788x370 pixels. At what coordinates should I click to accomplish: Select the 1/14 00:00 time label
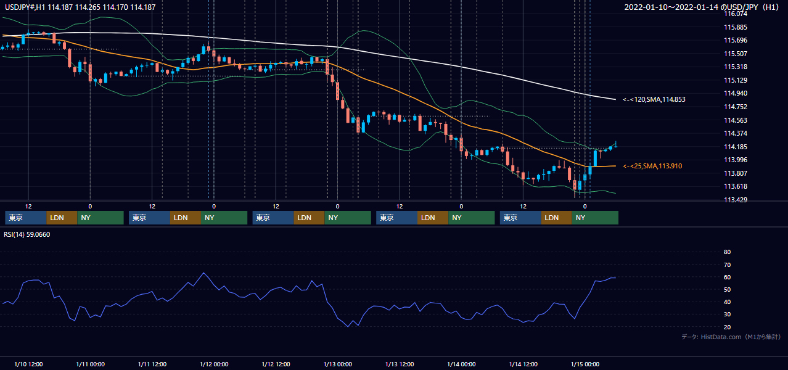click(462, 364)
